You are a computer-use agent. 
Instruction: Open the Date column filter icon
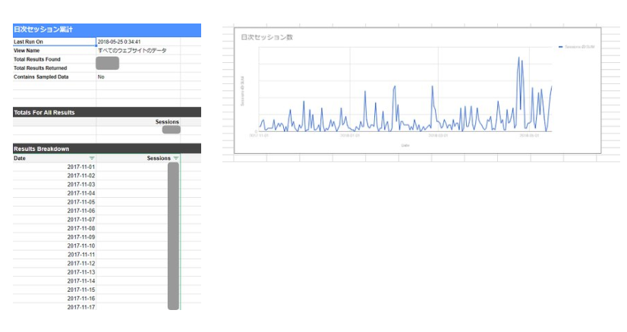coord(92,158)
